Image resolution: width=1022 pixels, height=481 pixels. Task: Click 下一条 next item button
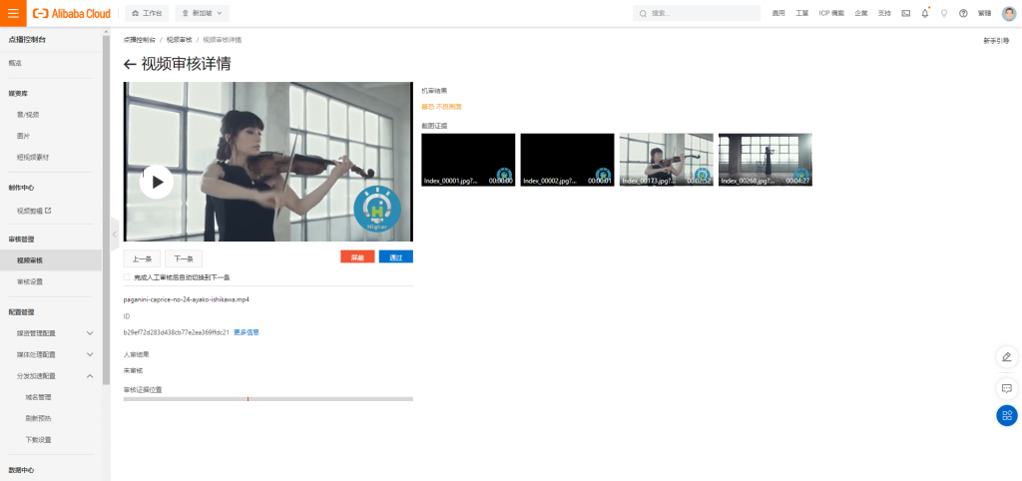pos(184,258)
